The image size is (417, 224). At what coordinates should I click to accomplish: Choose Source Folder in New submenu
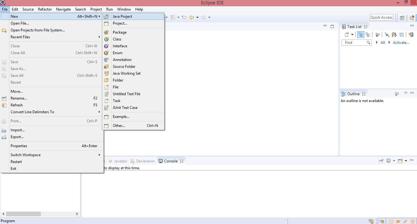(133, 67)
